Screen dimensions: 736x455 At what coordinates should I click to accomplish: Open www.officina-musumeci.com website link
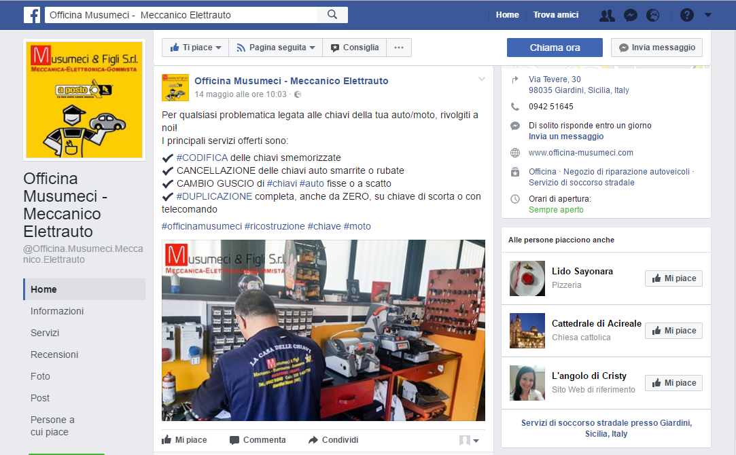(x=581, y=152)
